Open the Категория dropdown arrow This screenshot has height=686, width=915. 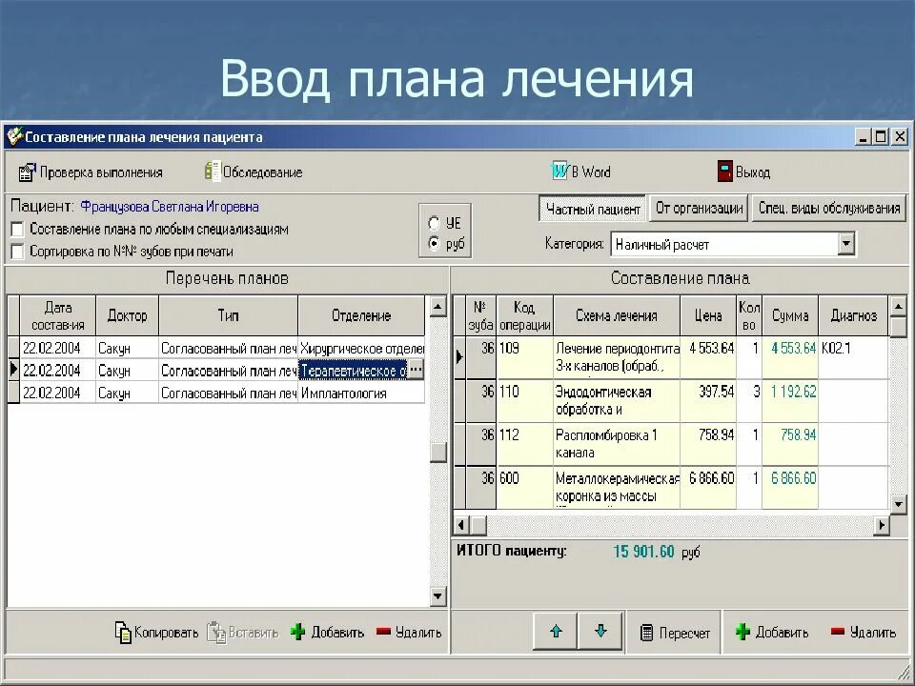pyautogui.click(x=846, y=245)
